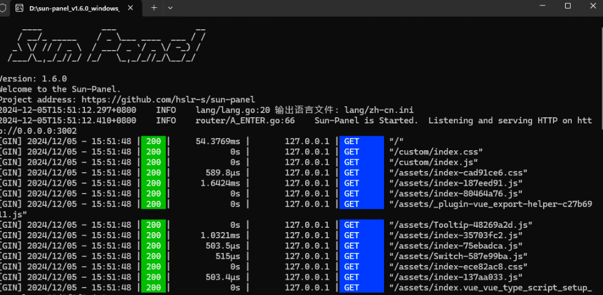Click "/assets/index-137aa033.js" path
This screenshot has height=295, width=603.
[456, 277]
